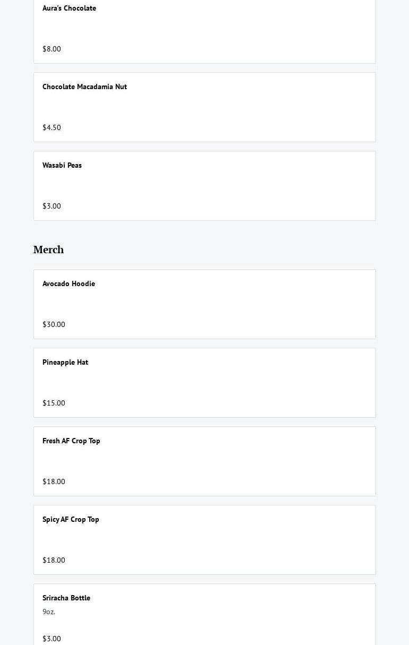Click the $4.50 price label
Screen dimensions: 409x645
click(52, 127)
